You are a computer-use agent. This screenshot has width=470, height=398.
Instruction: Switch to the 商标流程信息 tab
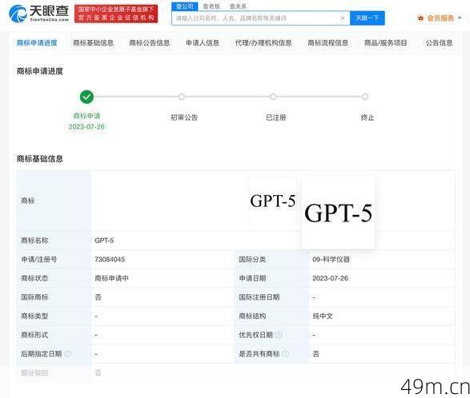point(328,43)
